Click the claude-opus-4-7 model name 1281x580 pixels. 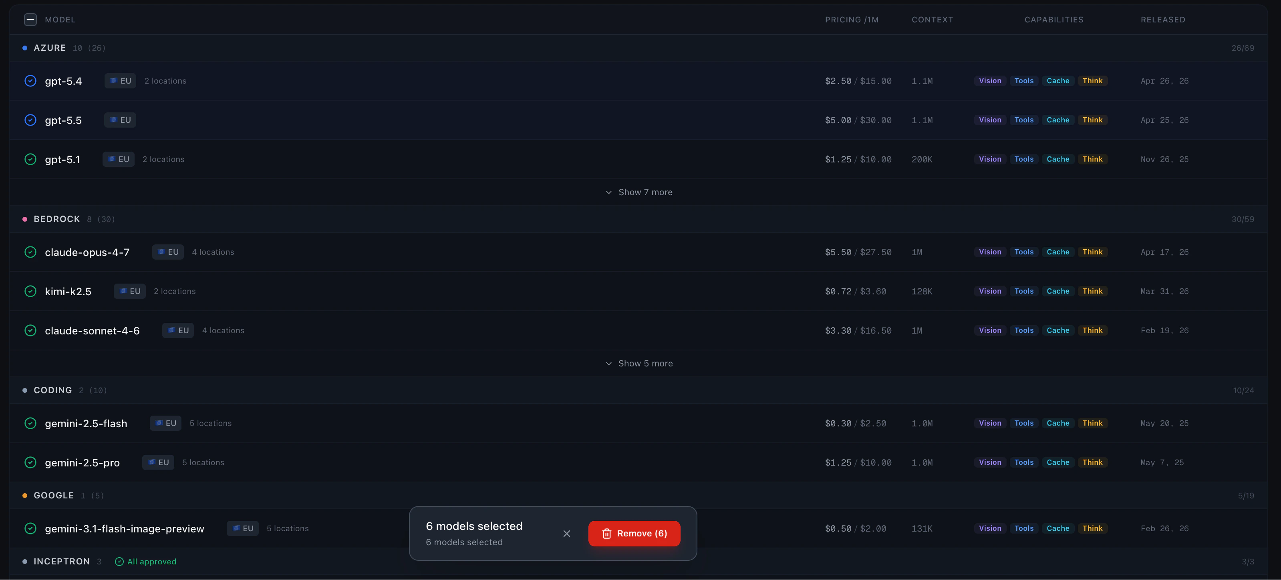[x=87, y=253]
